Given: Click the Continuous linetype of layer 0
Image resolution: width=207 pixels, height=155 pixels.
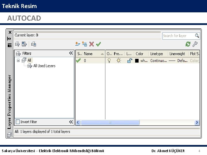Looking at the screenshot, I should [x=158, y=61].
